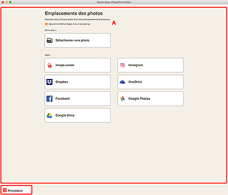This screenshot has height=195, width=228.
Task: Toggle Ajouter la même image à tous les cadres
Action: 47,24
